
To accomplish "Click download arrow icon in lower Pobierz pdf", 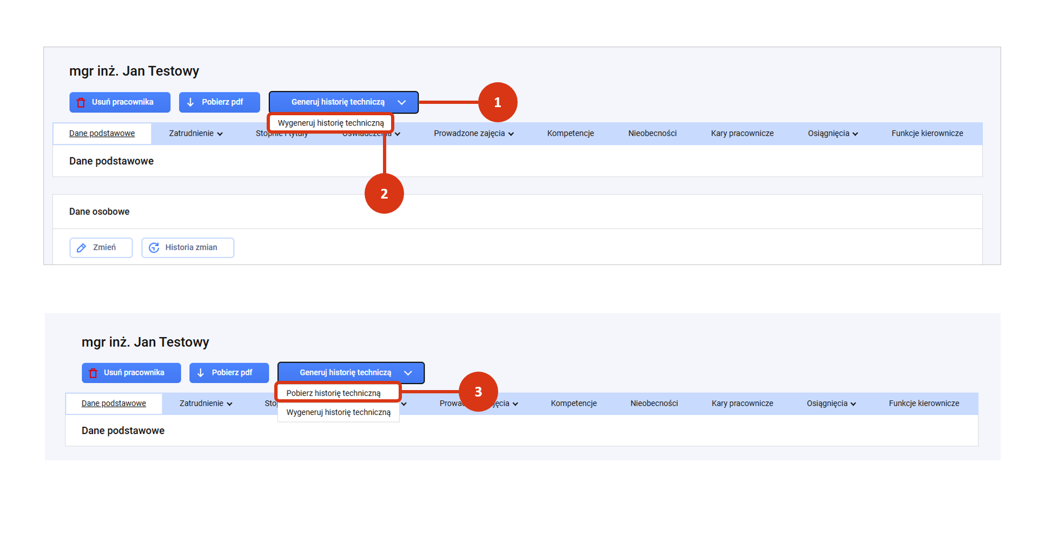I will click(201, 373).
